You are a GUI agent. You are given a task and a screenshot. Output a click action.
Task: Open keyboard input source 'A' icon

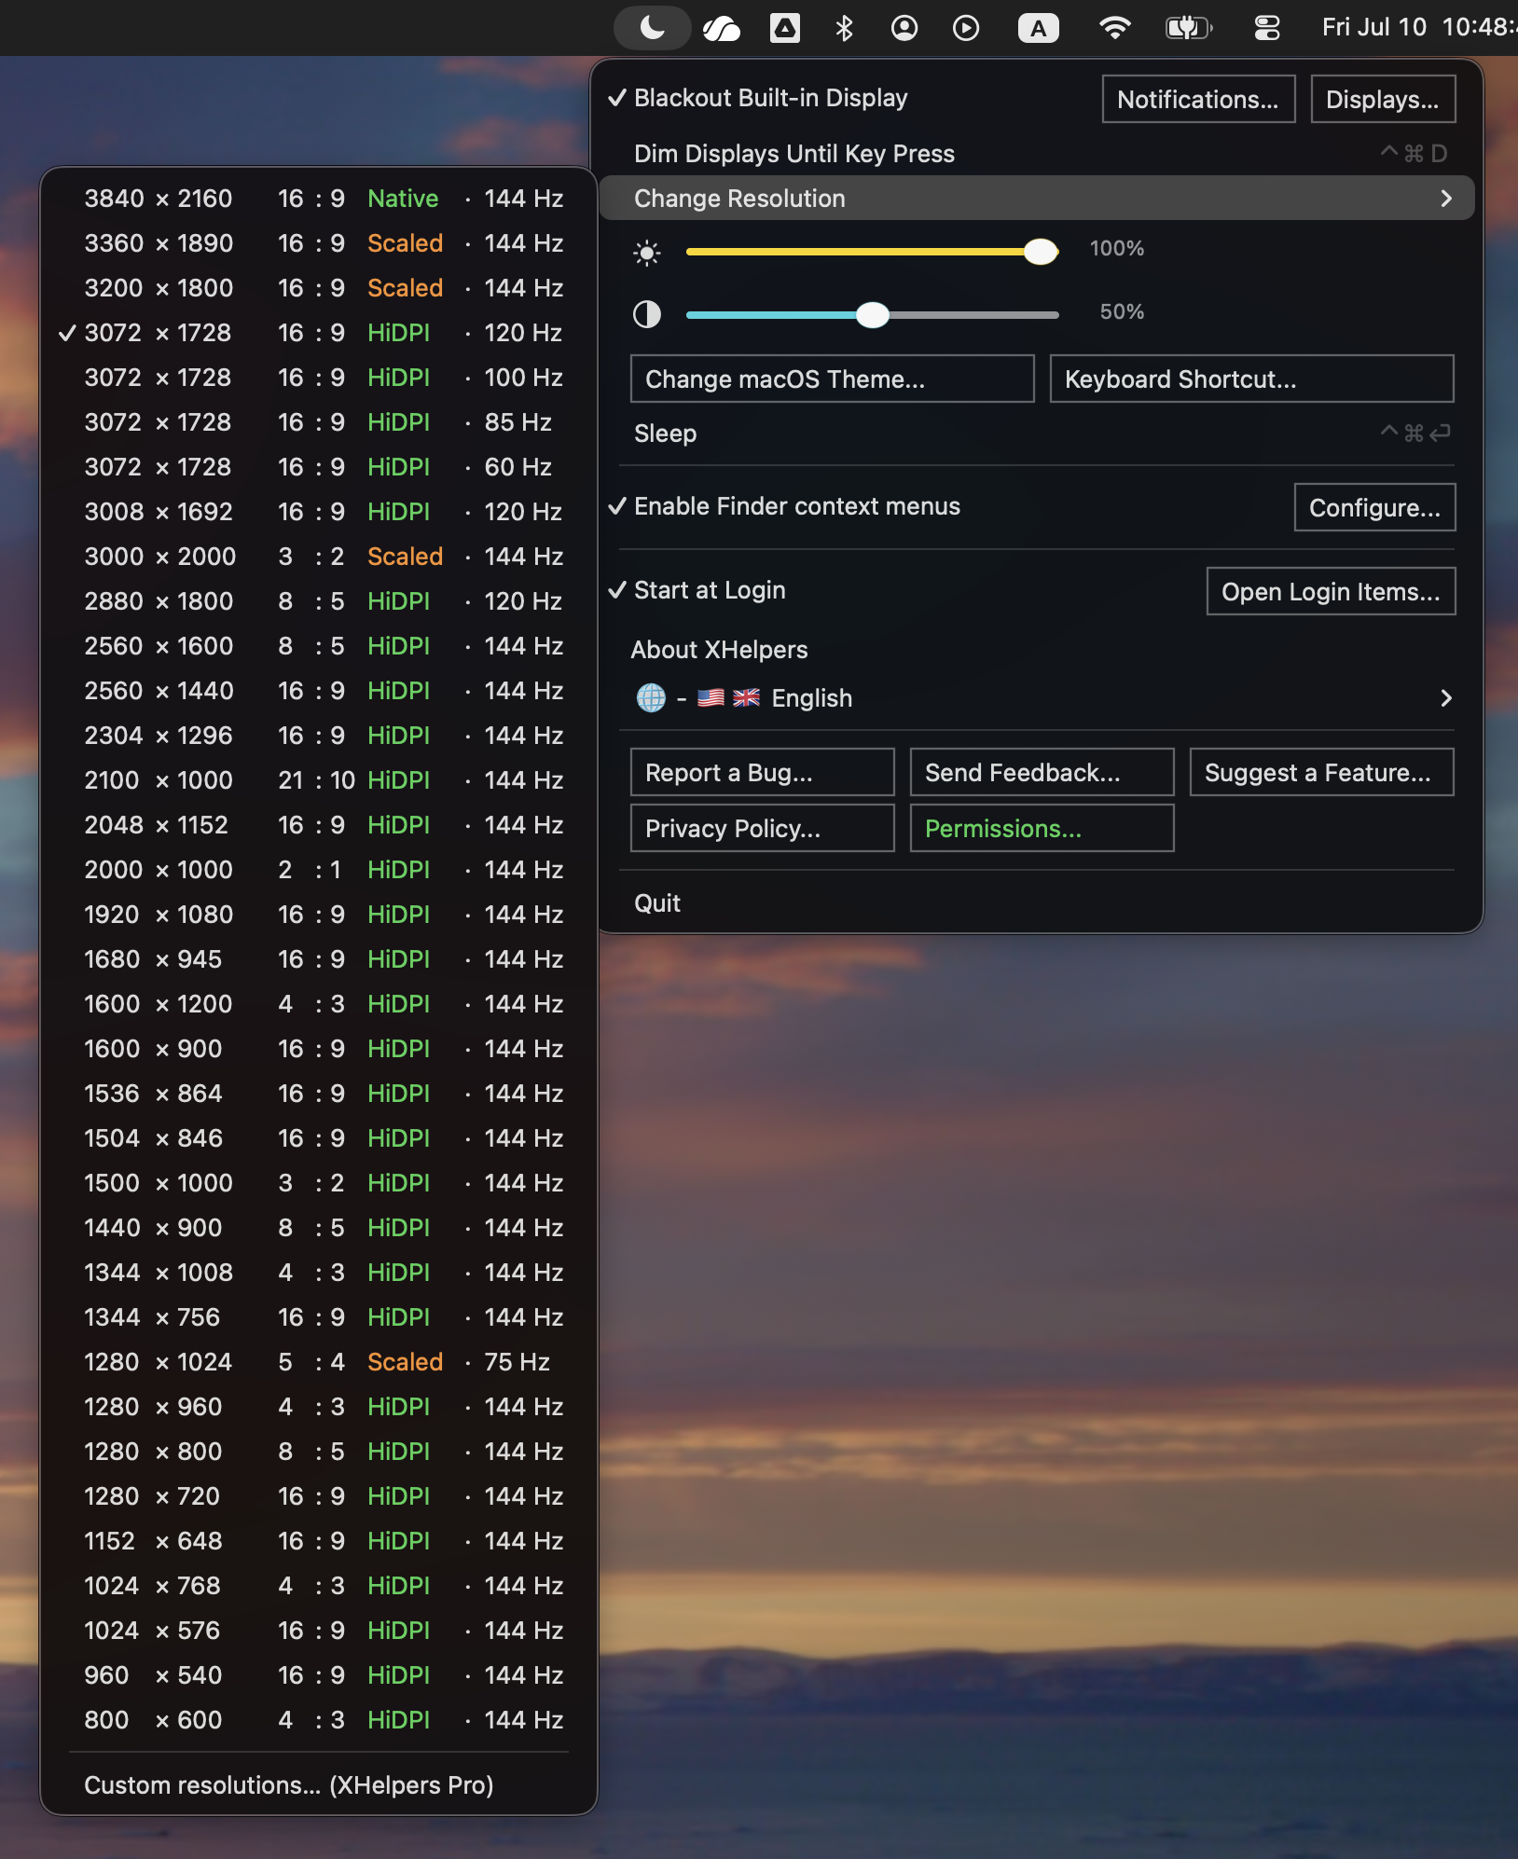click(x=1038, y=28)
